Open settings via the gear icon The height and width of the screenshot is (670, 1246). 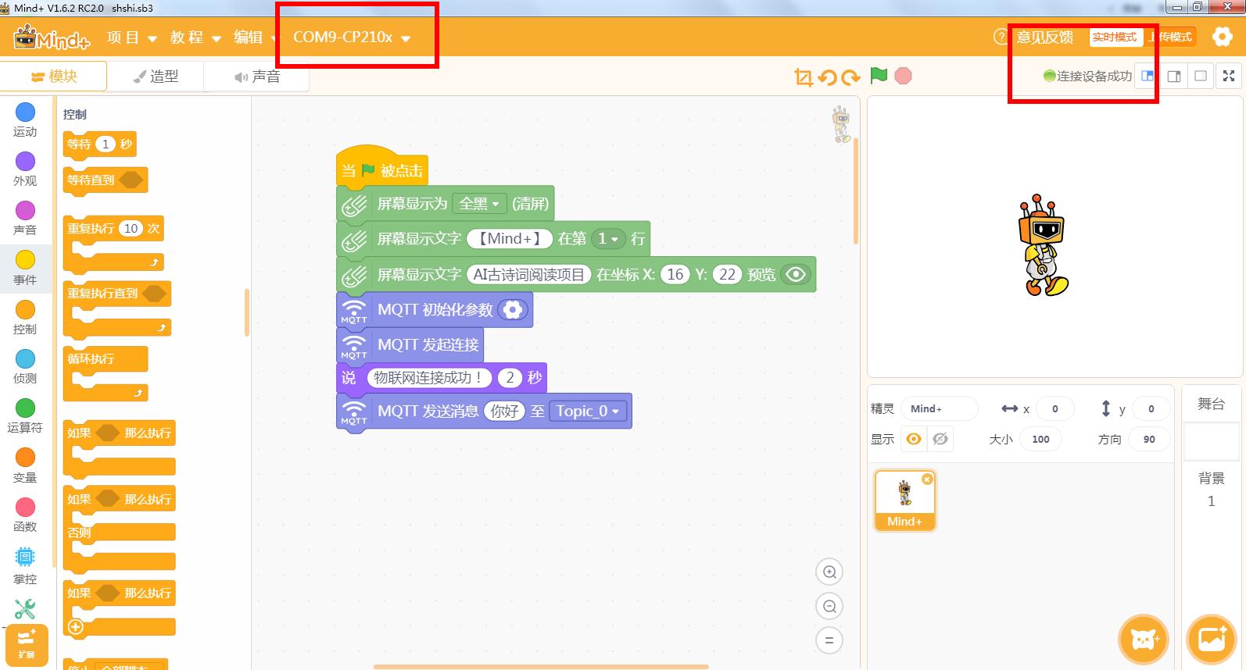pos(1222,37)
